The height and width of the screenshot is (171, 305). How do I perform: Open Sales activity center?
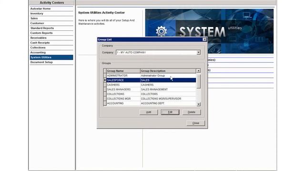tap(51, 19)
